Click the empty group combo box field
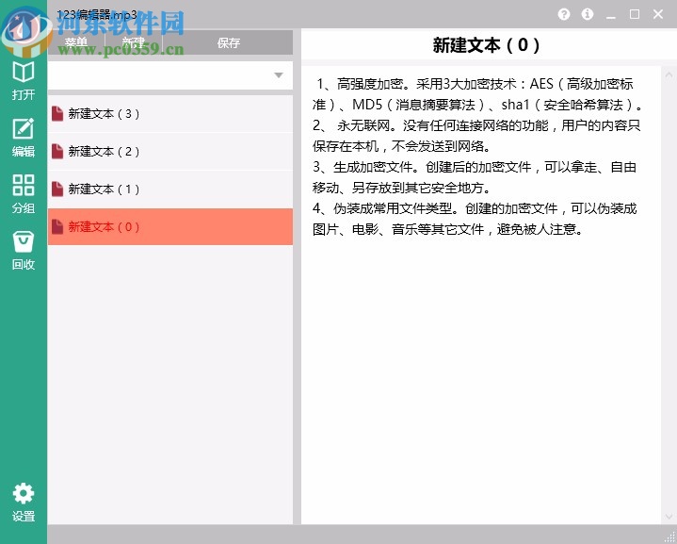677x544 pixels. (x=170, y=75)
